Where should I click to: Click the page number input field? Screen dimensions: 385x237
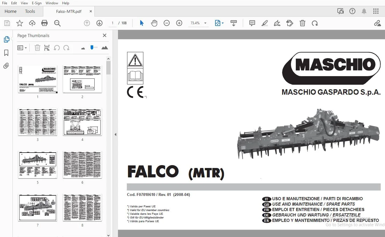[x=113, y=23]
